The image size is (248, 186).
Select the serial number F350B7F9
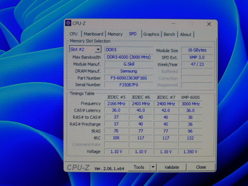pos(129,85)
